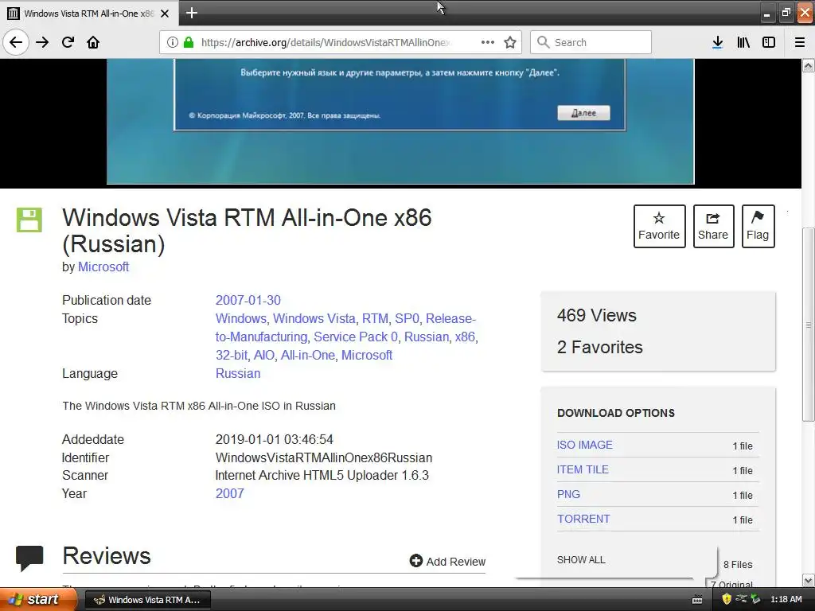Viewport: 815px width, 611px height.
Task: Click scrollbar up arrow
Action: pos(808,65)
